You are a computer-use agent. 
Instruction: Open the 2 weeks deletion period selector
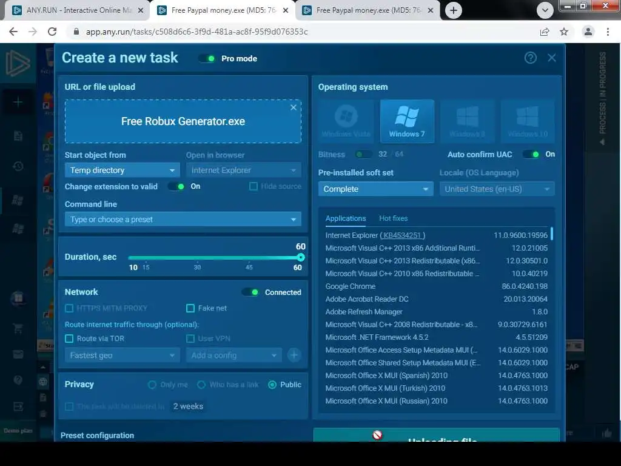click(x=188, y=406)
